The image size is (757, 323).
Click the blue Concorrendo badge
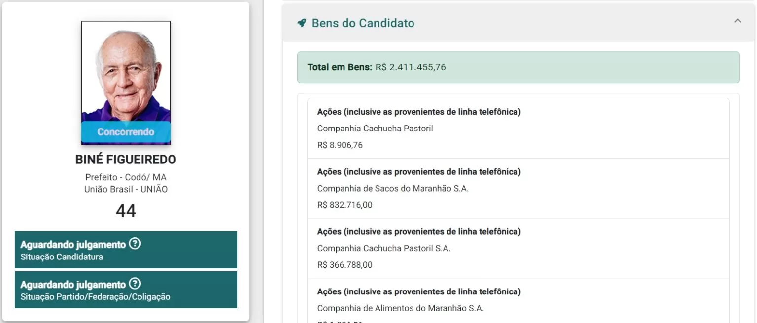126,132
